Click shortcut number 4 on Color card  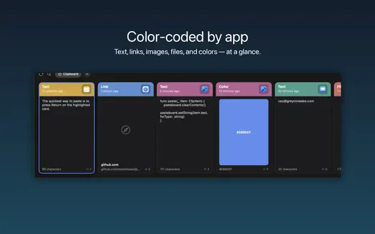point(266,169)
